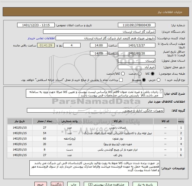Select row item نوار تفلون
192x186 pixels.
click(x=118, y=139)
